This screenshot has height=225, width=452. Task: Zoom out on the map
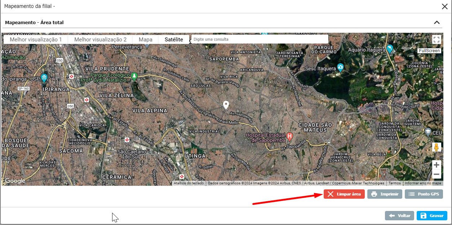point(437,174)
